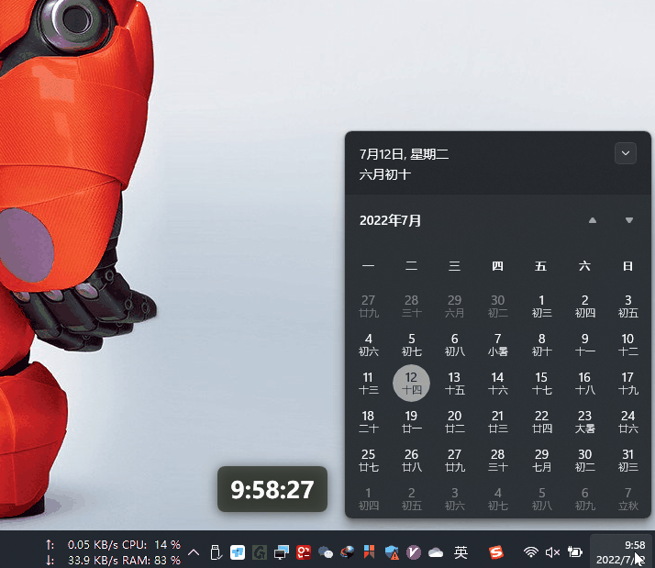Click the floating 9:58:27 clock widget
The image size is (655, 568).
272,489
